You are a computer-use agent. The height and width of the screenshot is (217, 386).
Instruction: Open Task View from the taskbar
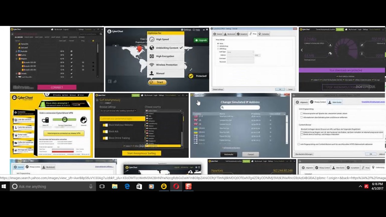102,187
